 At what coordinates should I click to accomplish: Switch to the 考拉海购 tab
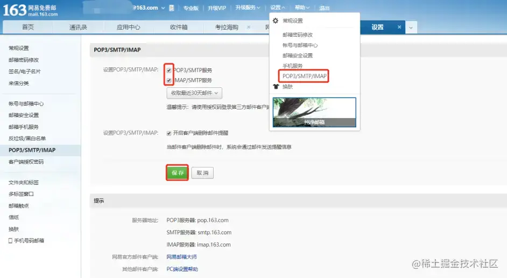[x=227, y=27]
